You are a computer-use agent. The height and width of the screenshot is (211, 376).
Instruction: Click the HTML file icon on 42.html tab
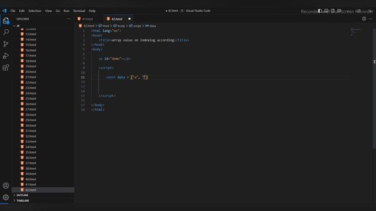[108, 19]
